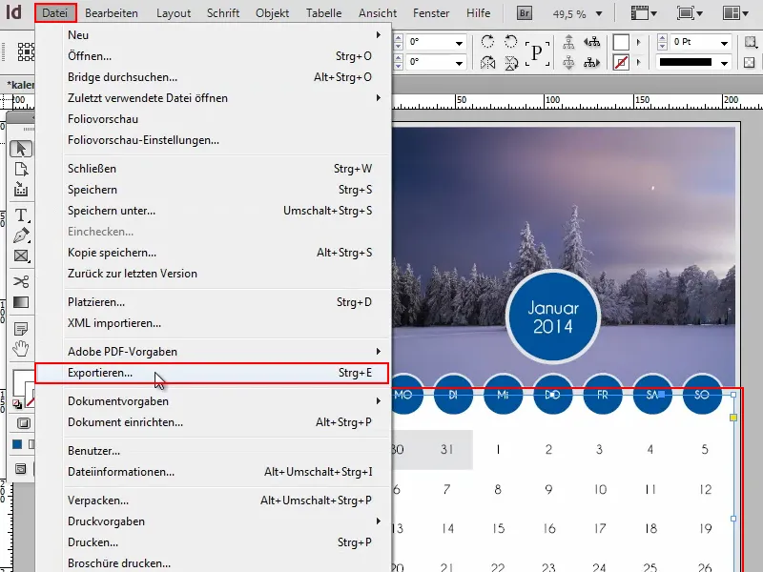
Task: Open stroke color options arrow
Action: point(638,62)
